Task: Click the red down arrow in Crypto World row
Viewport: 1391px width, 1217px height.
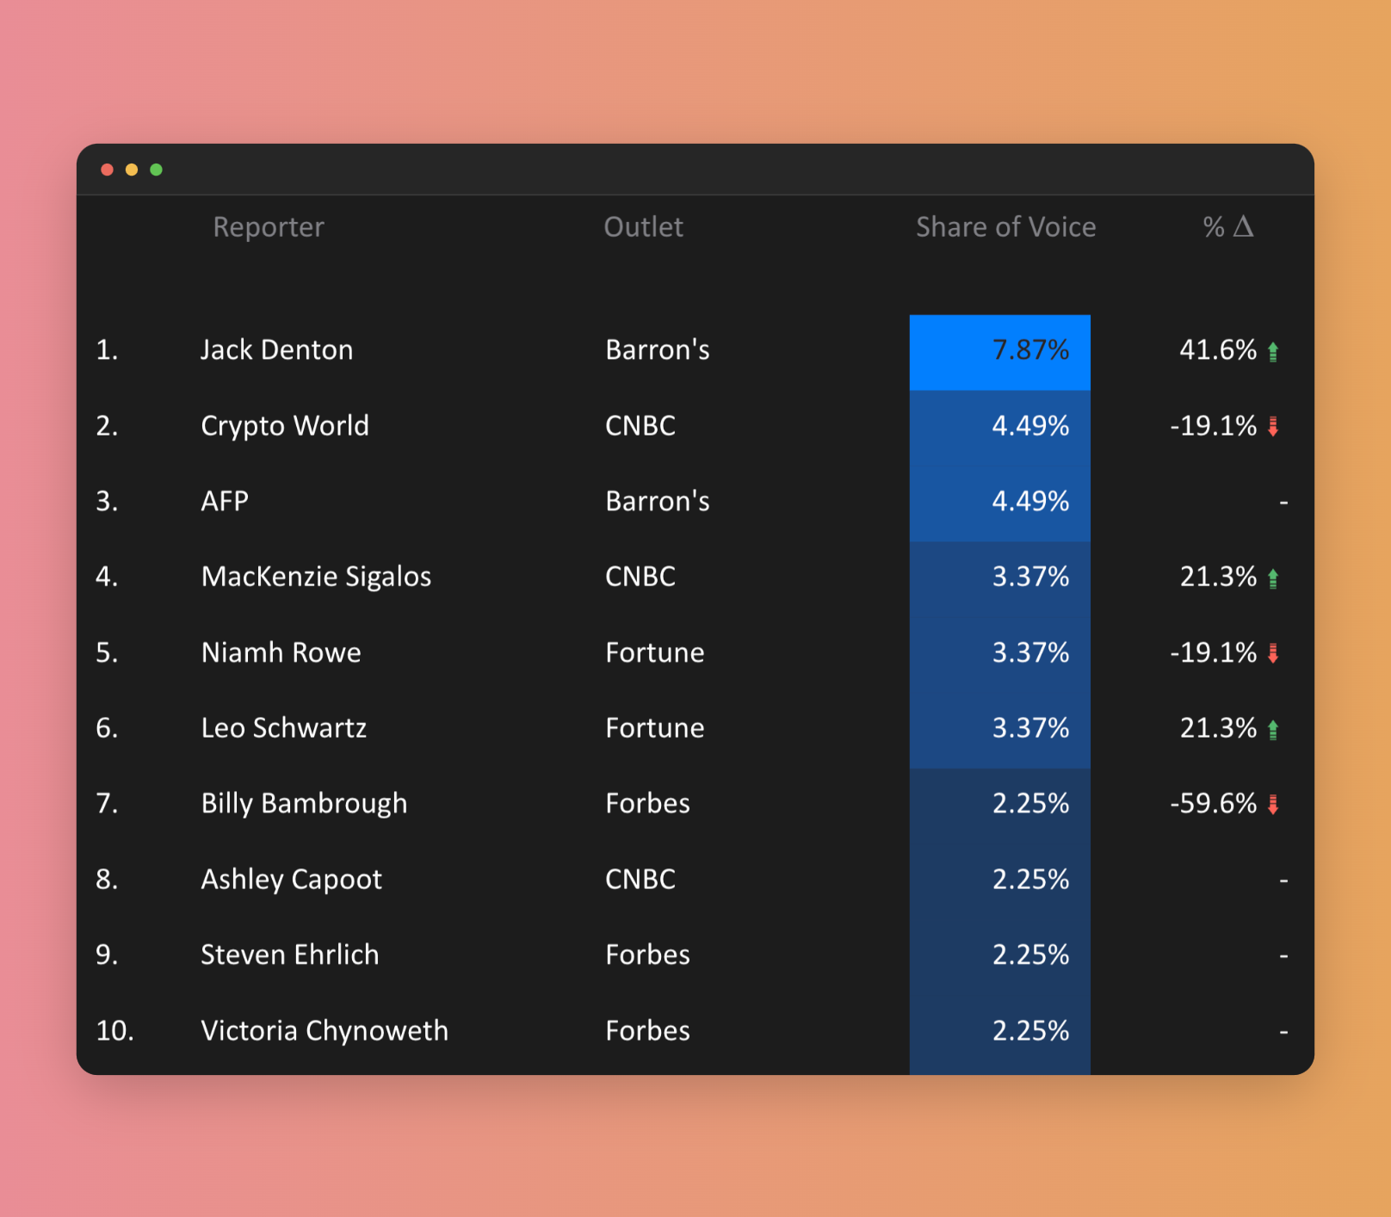Action: [1273, 426]
